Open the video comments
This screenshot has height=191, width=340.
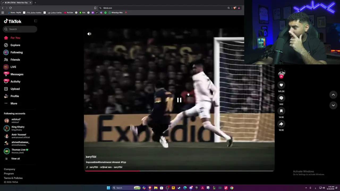tap(281, 98)
